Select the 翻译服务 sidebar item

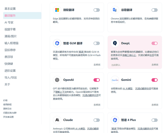22,15
